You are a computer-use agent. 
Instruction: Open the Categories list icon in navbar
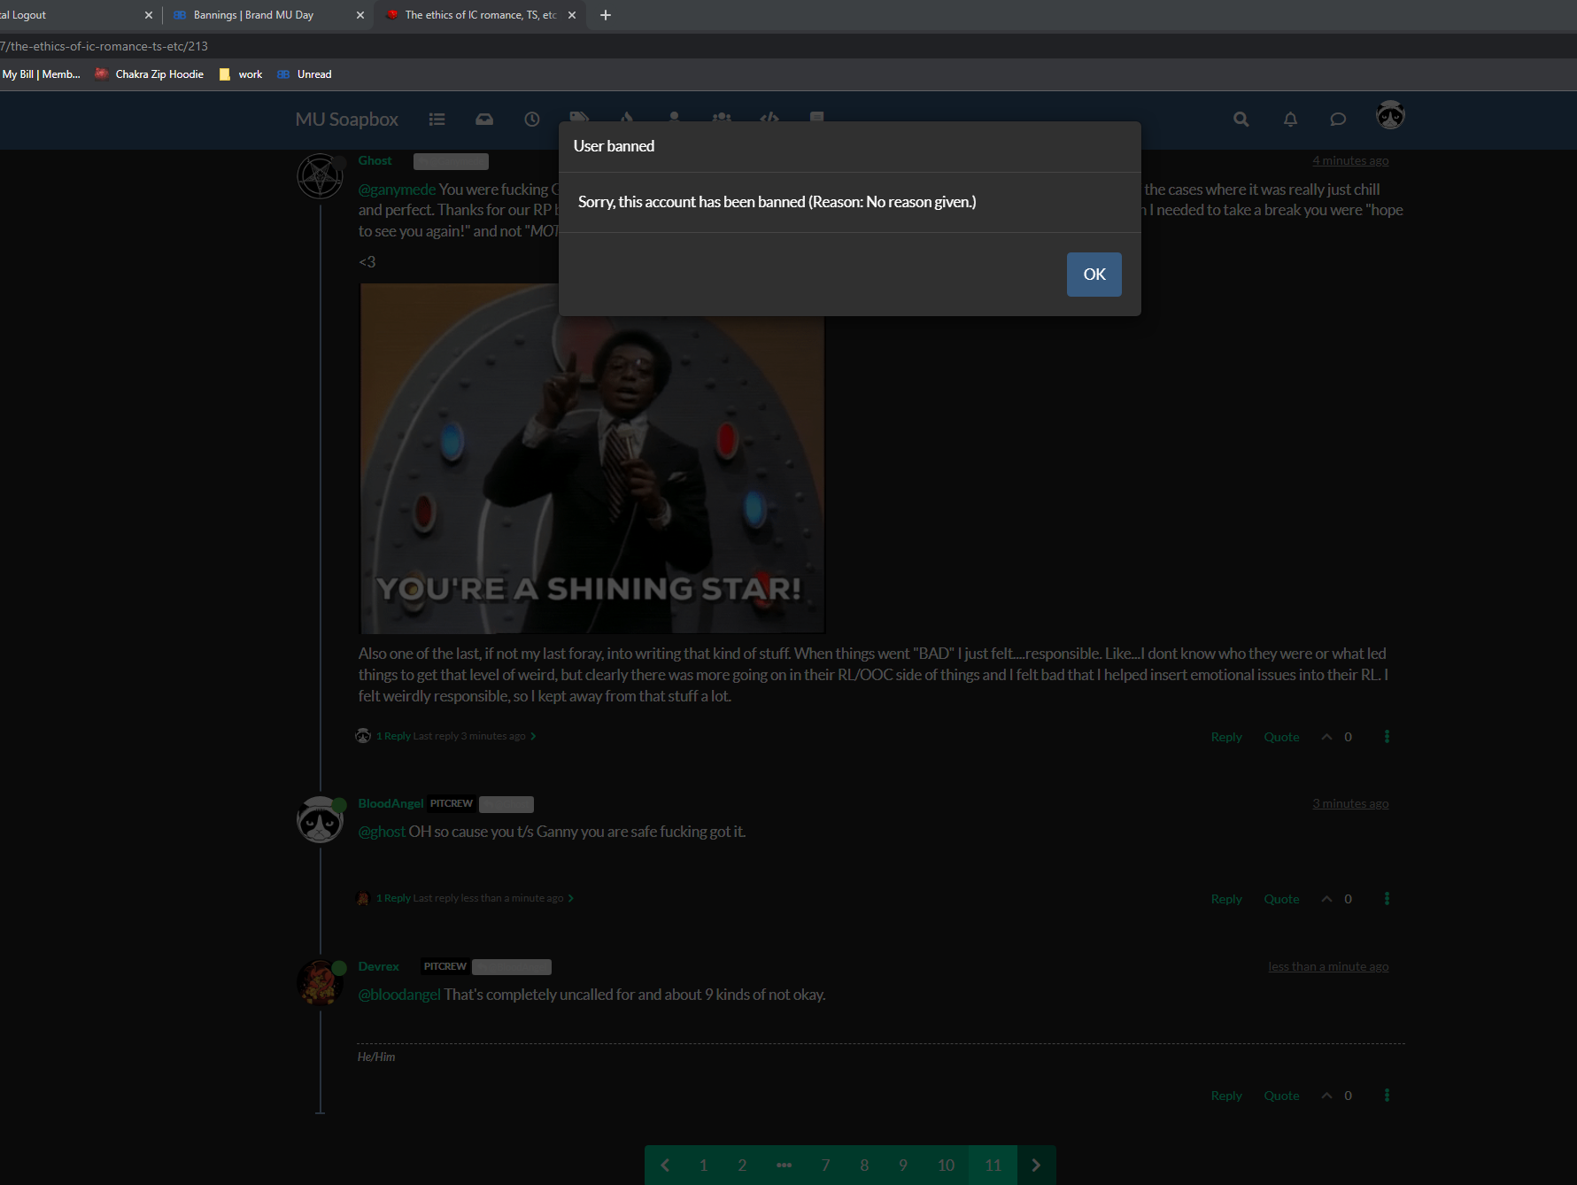(437, 120)
